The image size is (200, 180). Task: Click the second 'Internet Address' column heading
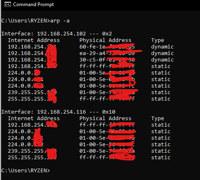(x=34, y=119)
